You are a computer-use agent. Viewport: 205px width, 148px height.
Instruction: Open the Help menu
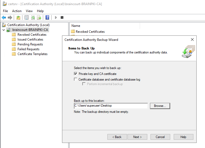[40, 11]
